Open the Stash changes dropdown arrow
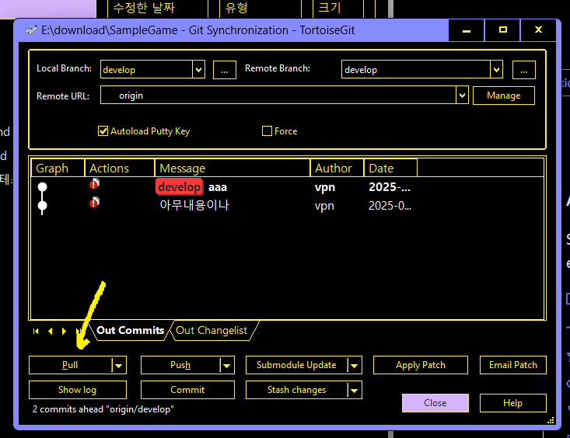 354,390
